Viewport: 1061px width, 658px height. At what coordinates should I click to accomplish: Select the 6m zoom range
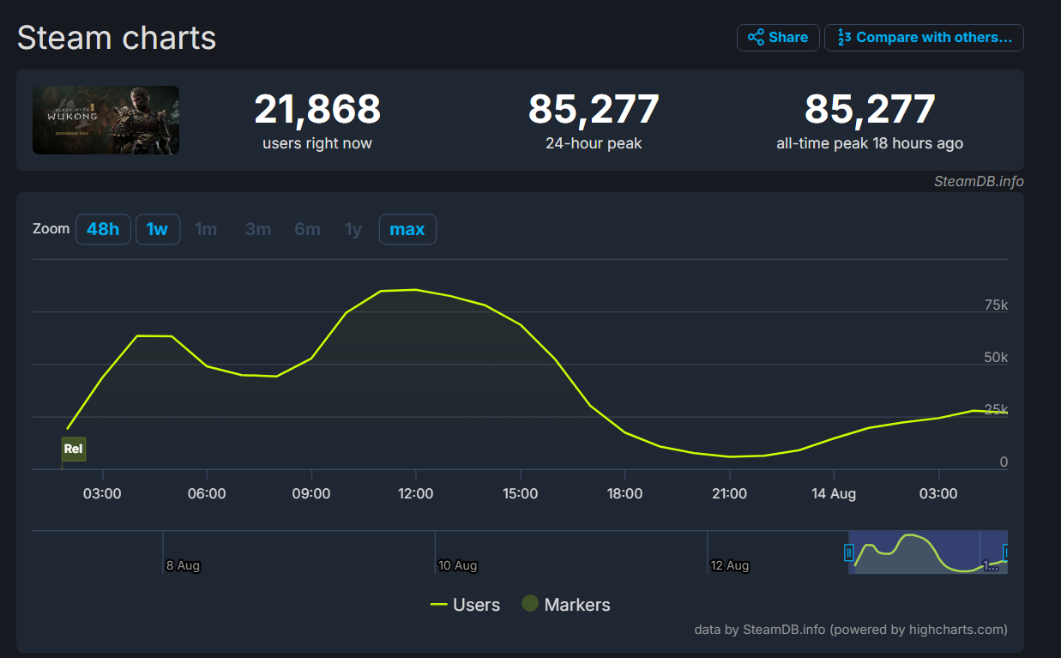[307, 229]
